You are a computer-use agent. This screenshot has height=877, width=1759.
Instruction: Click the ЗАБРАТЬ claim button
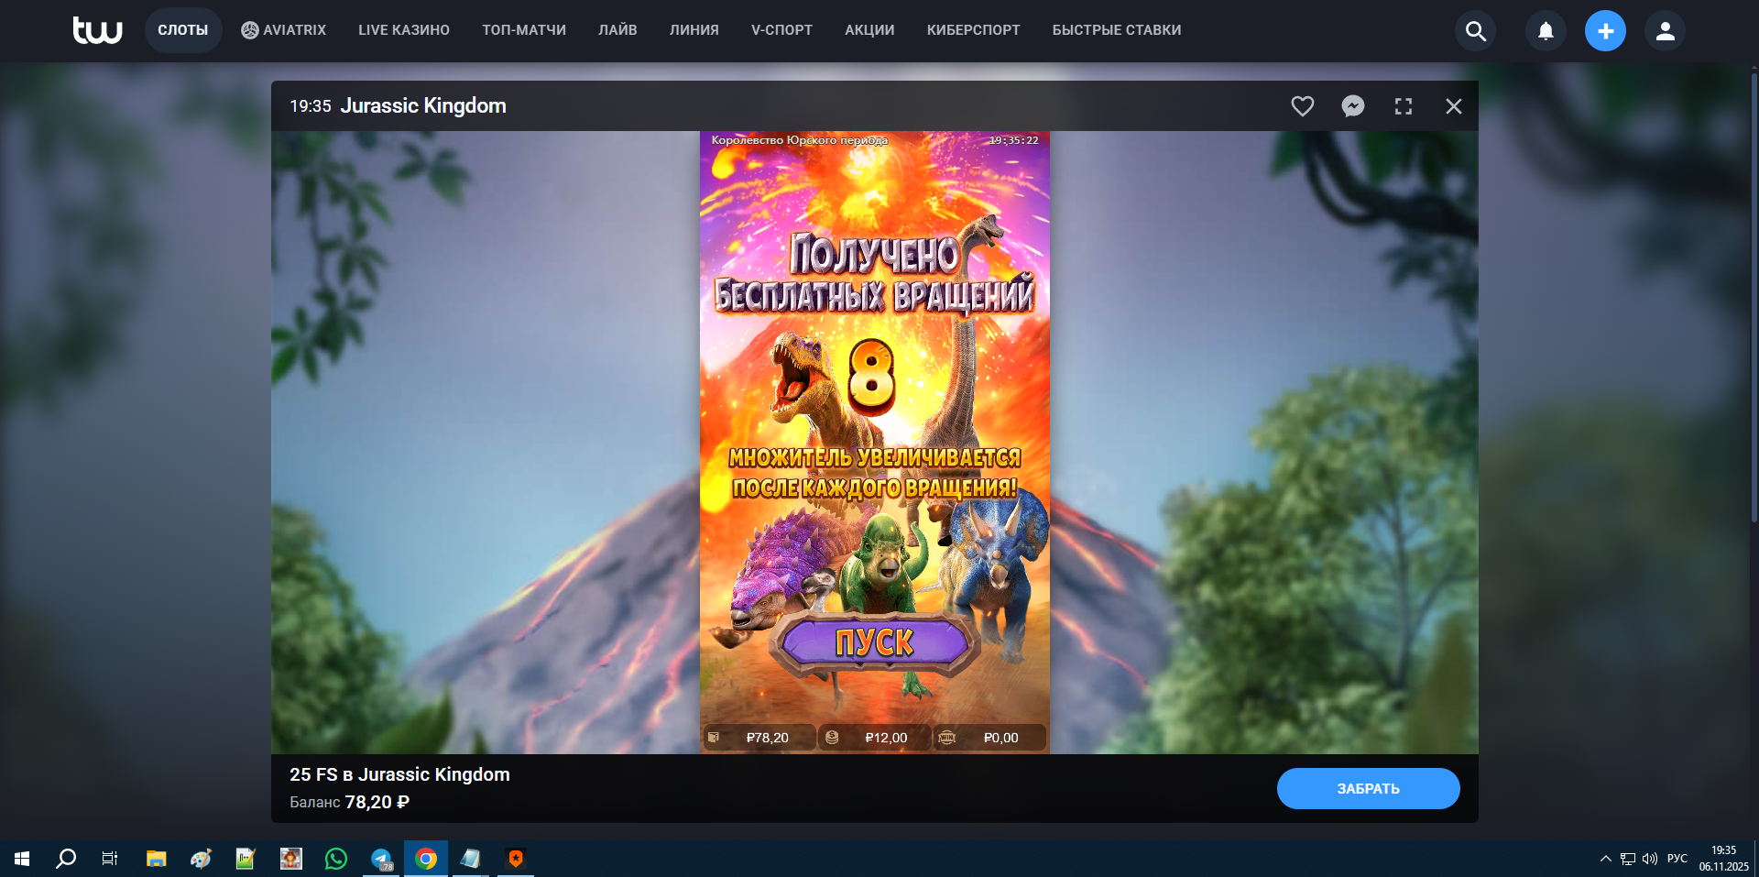coord(1368,788)
